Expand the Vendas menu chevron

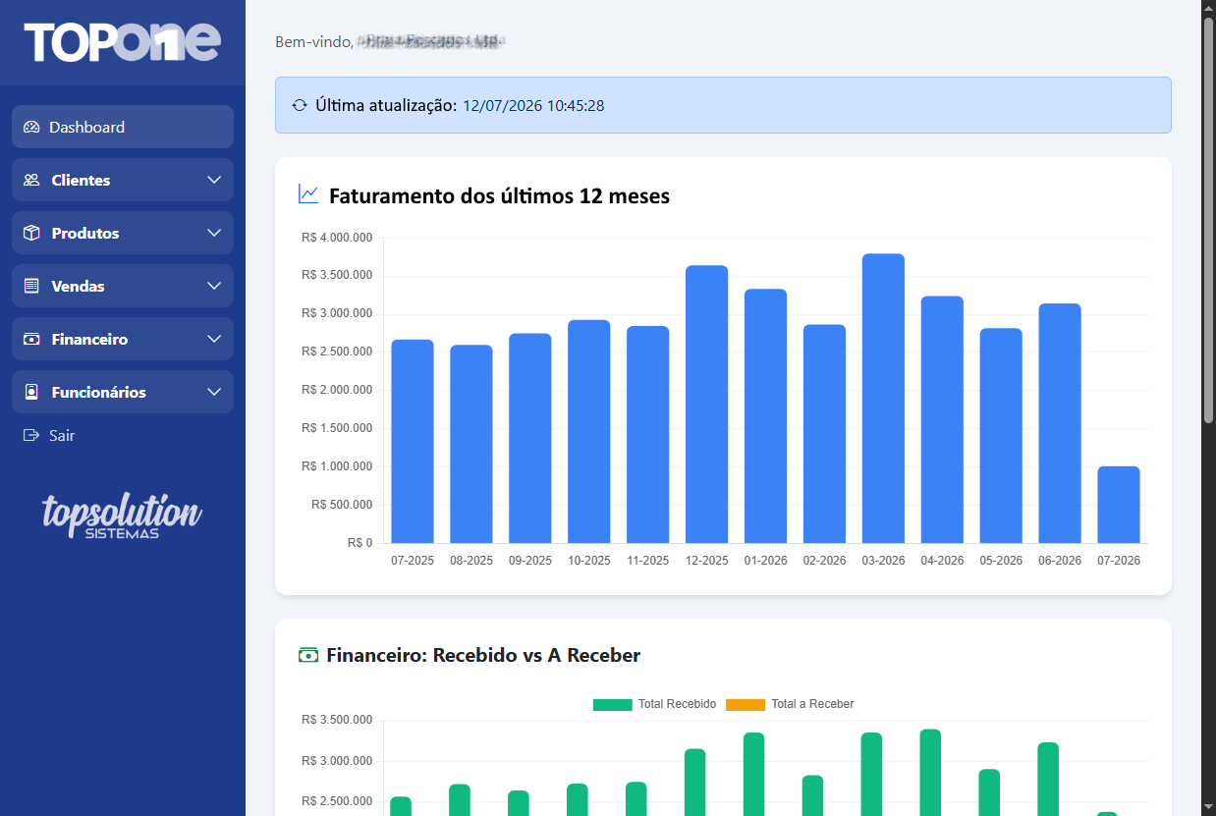(x=215, y=286)
